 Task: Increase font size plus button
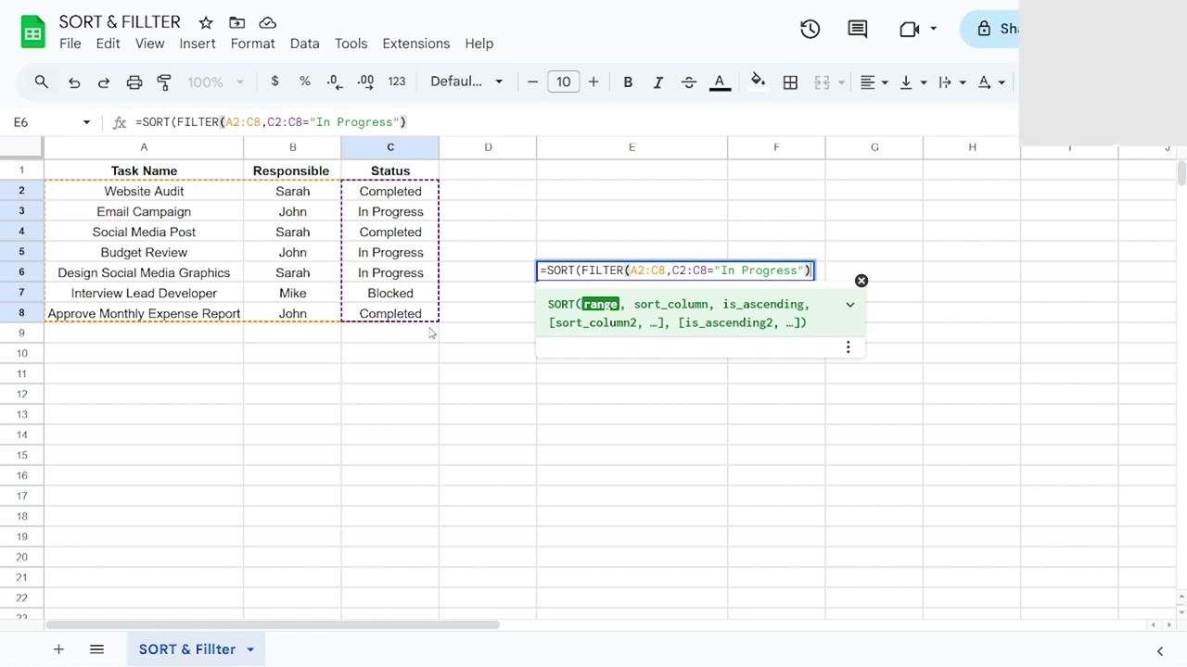(593, 82)
